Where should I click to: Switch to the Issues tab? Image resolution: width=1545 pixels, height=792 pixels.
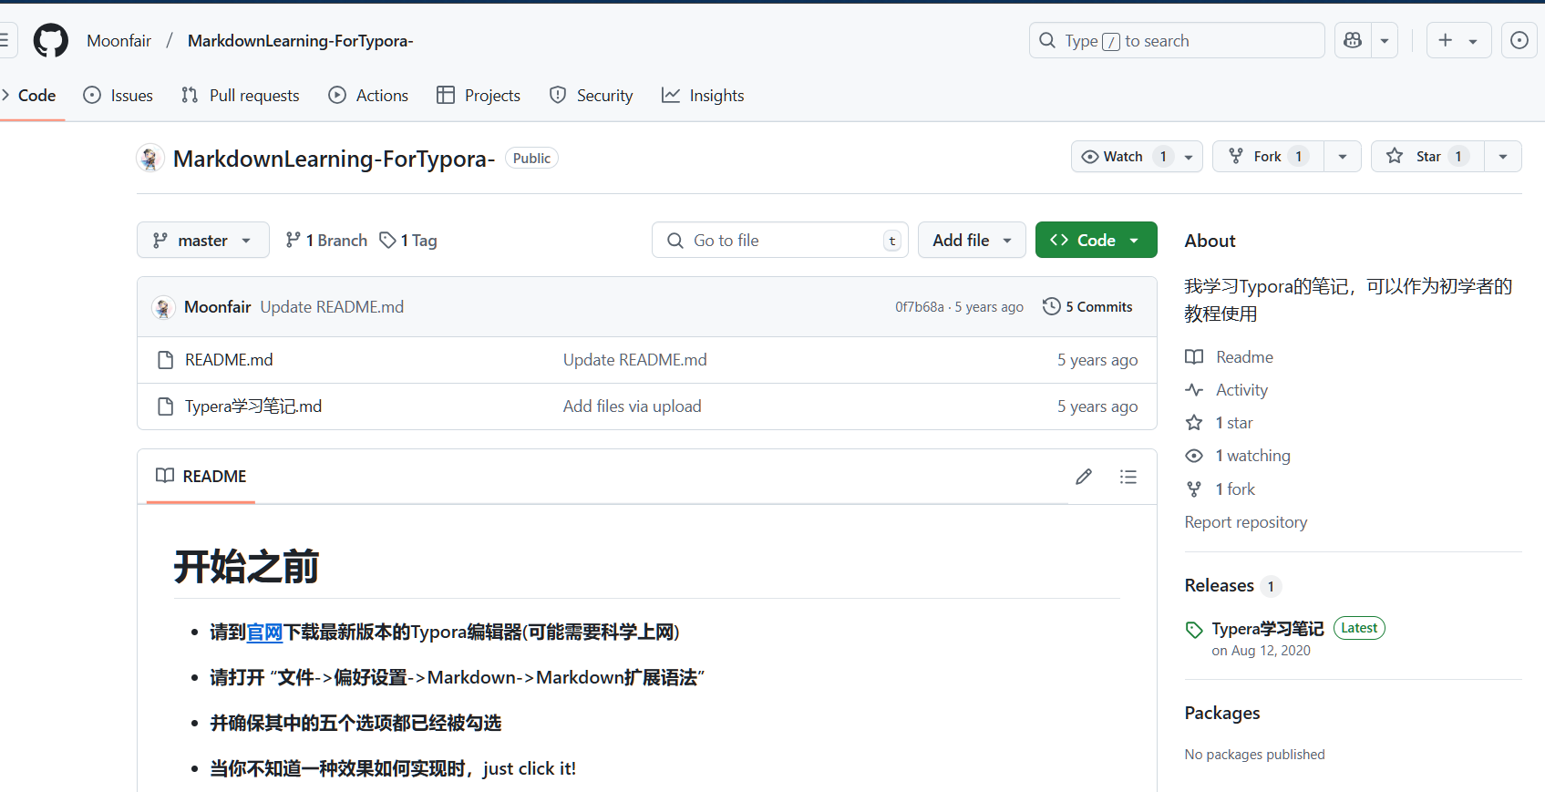point(118,96)
